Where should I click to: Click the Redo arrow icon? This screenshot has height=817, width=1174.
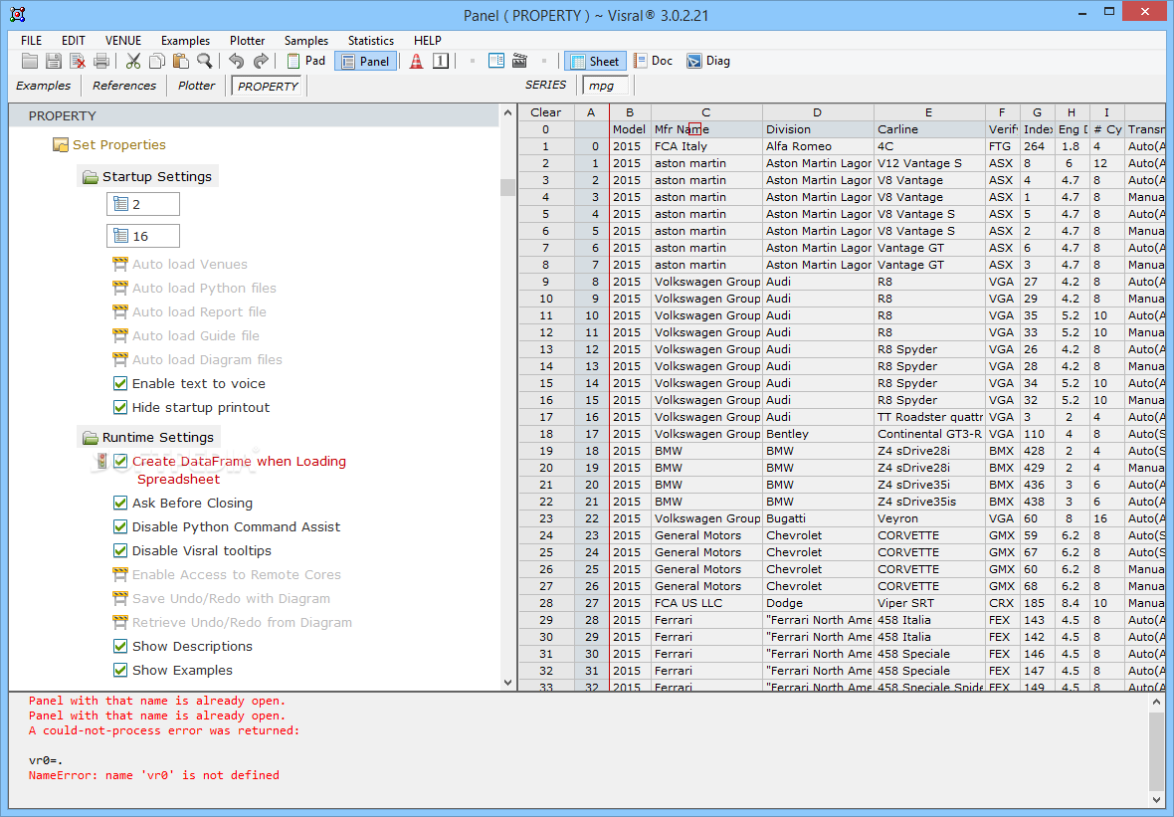pos(261,62)
